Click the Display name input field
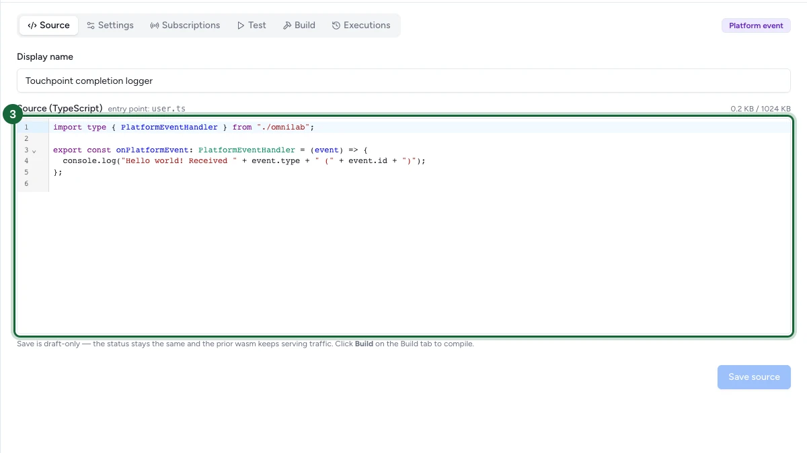The image size is (807, 453). [403, 81]
